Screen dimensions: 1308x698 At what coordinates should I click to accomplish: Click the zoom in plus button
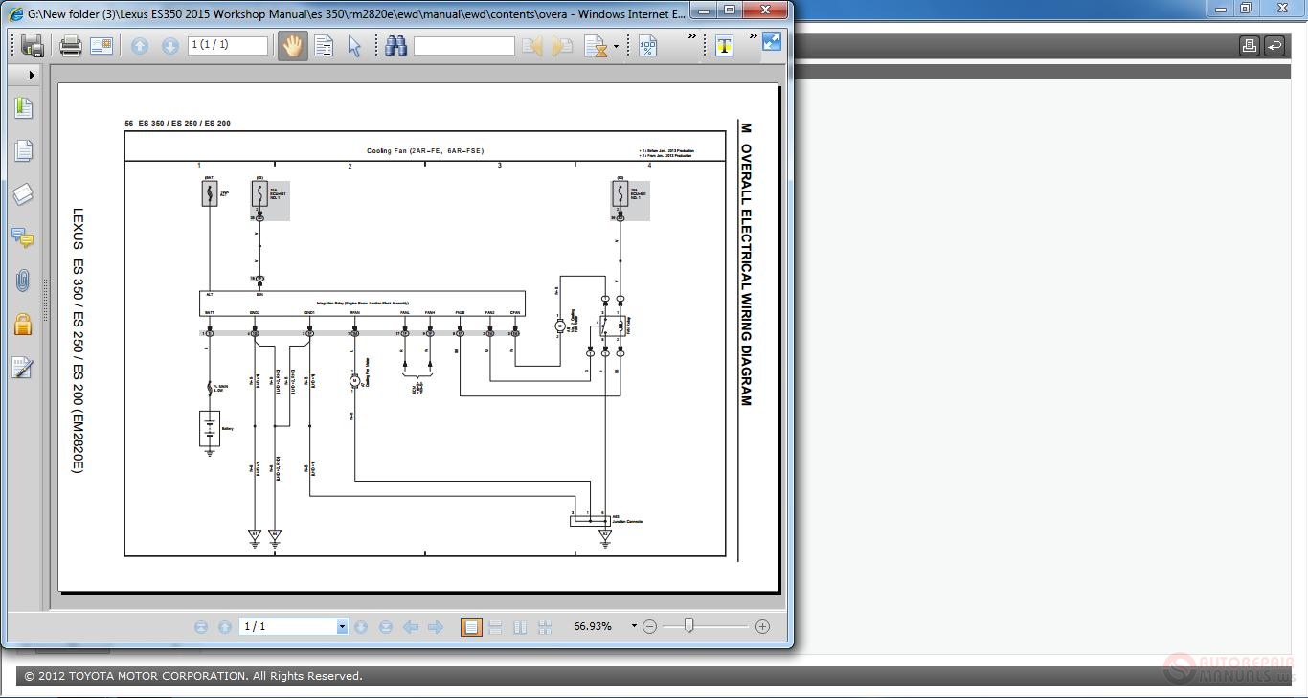(x=762, y=626)
